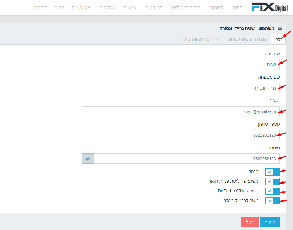Screen dimensions: 293x230
Task: Click the בטל cancel button
Action: (250, 222)
